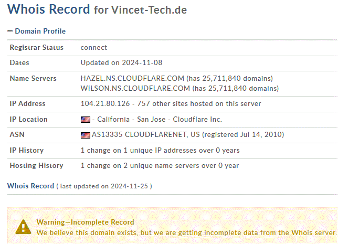
Task: Select the WILSON.NS.CLOUDFLARE.COM name server
Action: tap(135, 88)
